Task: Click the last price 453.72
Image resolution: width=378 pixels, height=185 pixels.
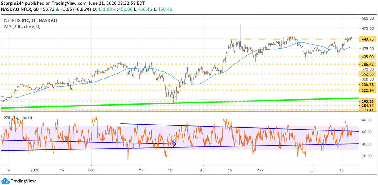Action: 47,9
